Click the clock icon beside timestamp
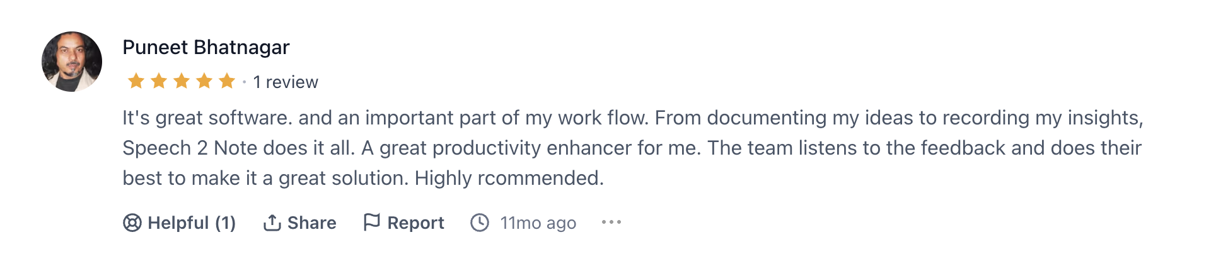Screen dimensions: 1228x259 pyautogui.click(x=480, y=223)
